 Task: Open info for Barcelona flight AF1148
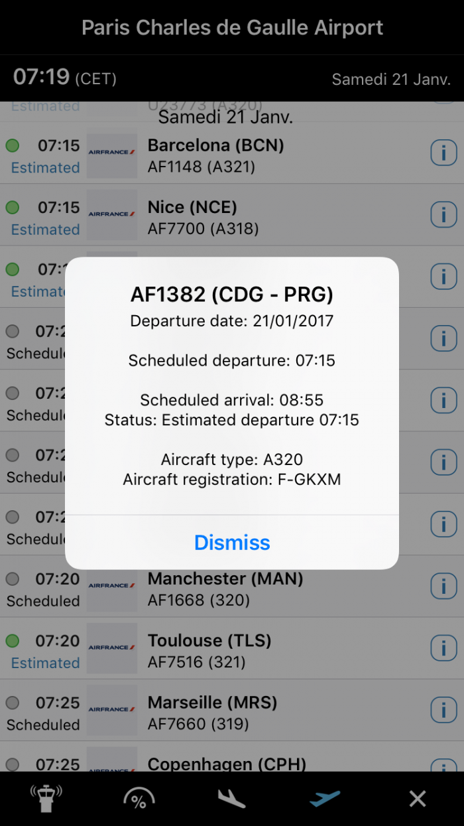443,153
